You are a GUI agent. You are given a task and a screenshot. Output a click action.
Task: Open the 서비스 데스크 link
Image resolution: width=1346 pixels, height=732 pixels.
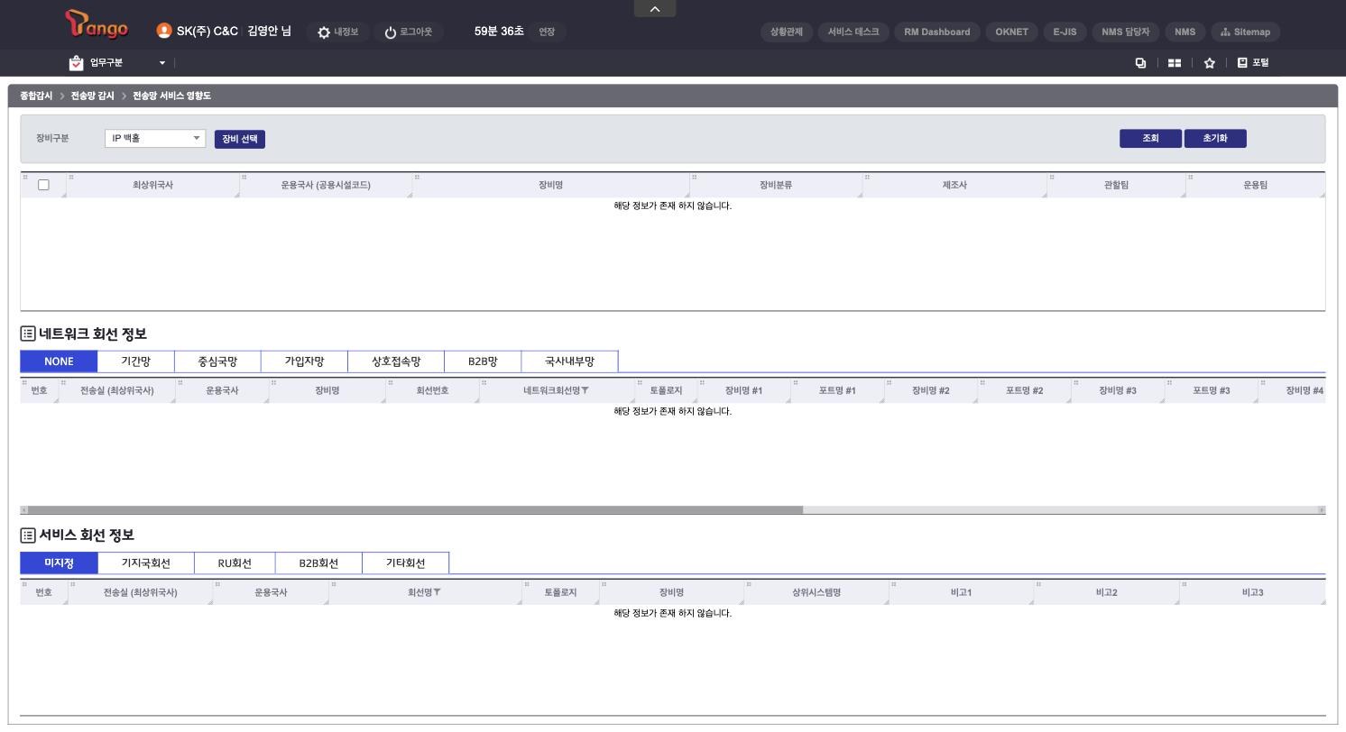click(x=853, y=32)
